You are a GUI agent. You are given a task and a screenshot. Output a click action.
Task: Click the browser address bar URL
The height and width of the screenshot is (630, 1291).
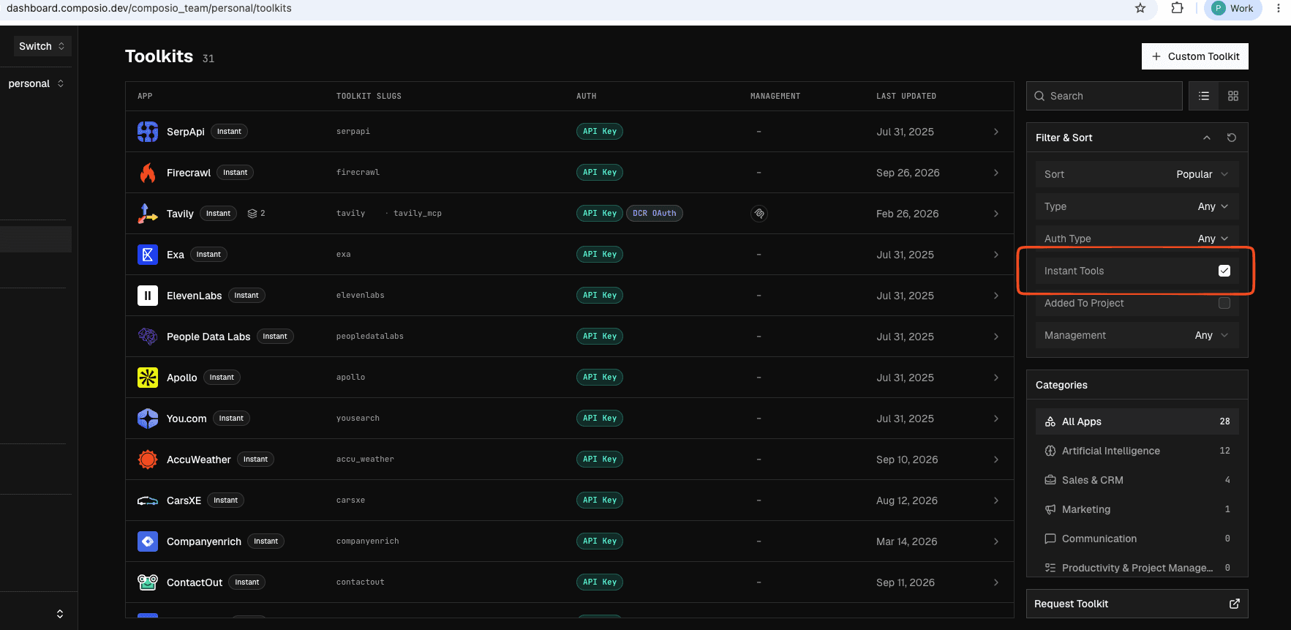149,8
